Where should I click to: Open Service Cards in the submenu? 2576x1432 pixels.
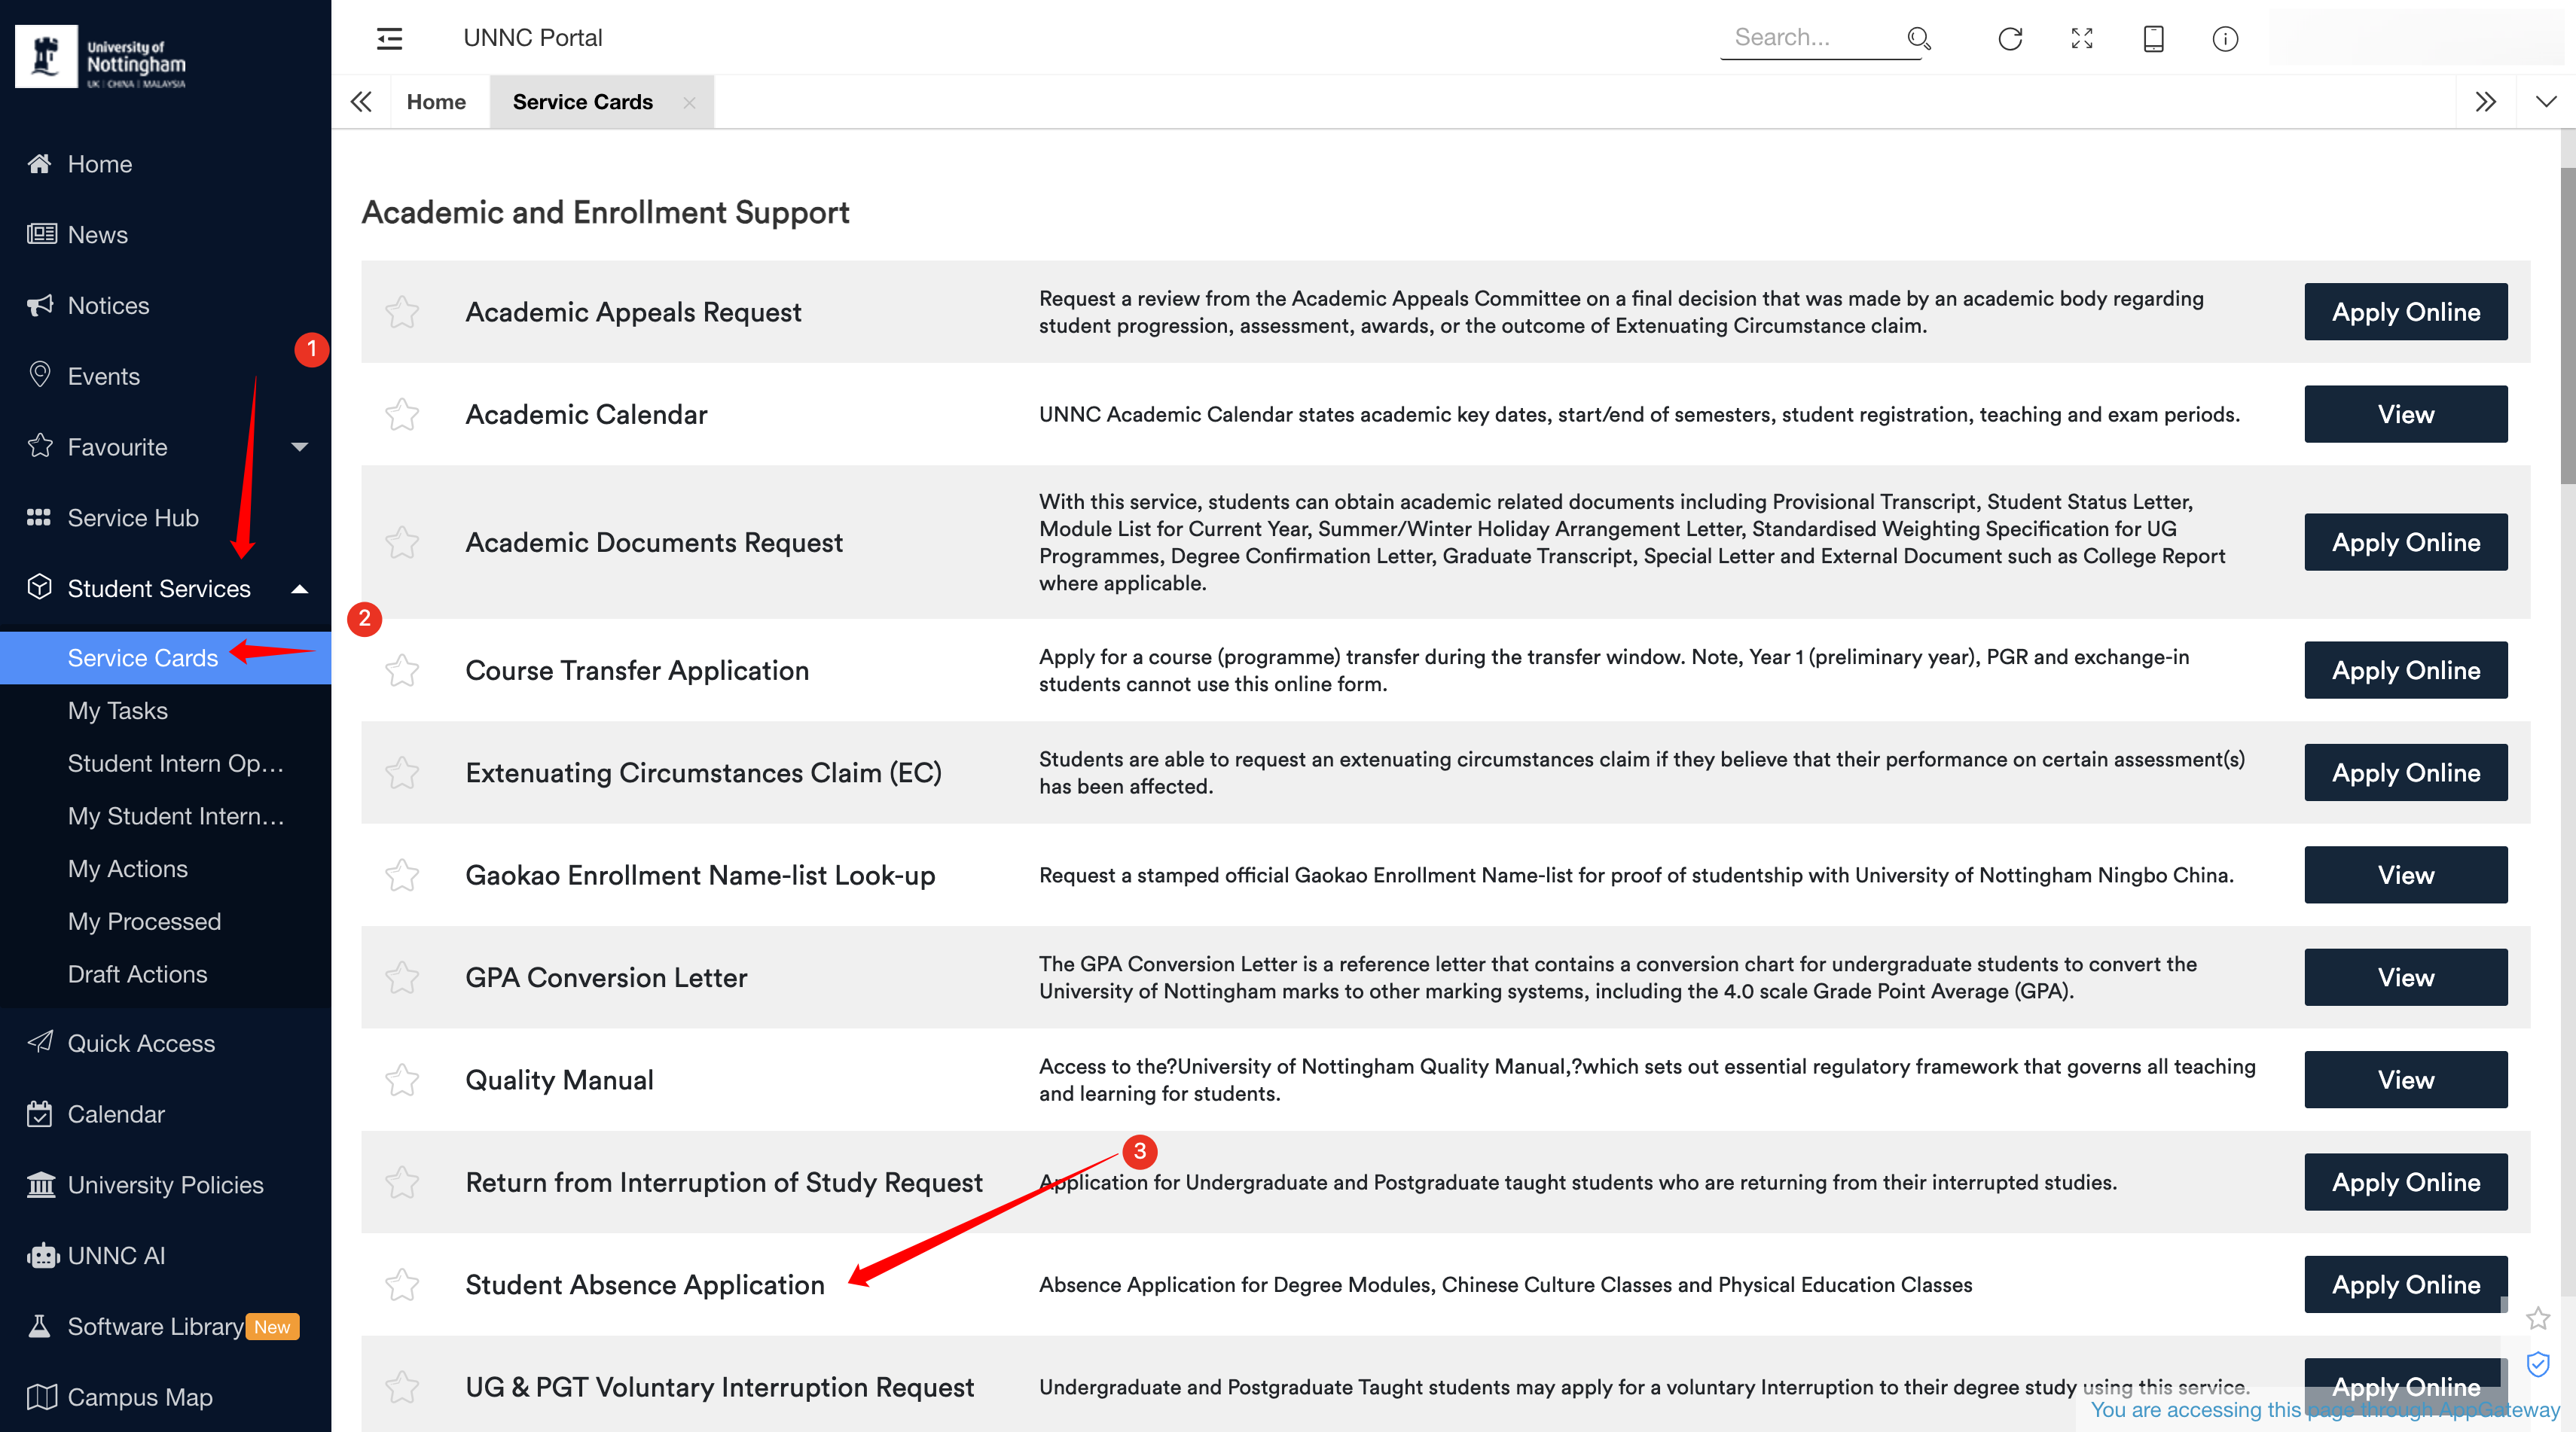click(165, 657)
